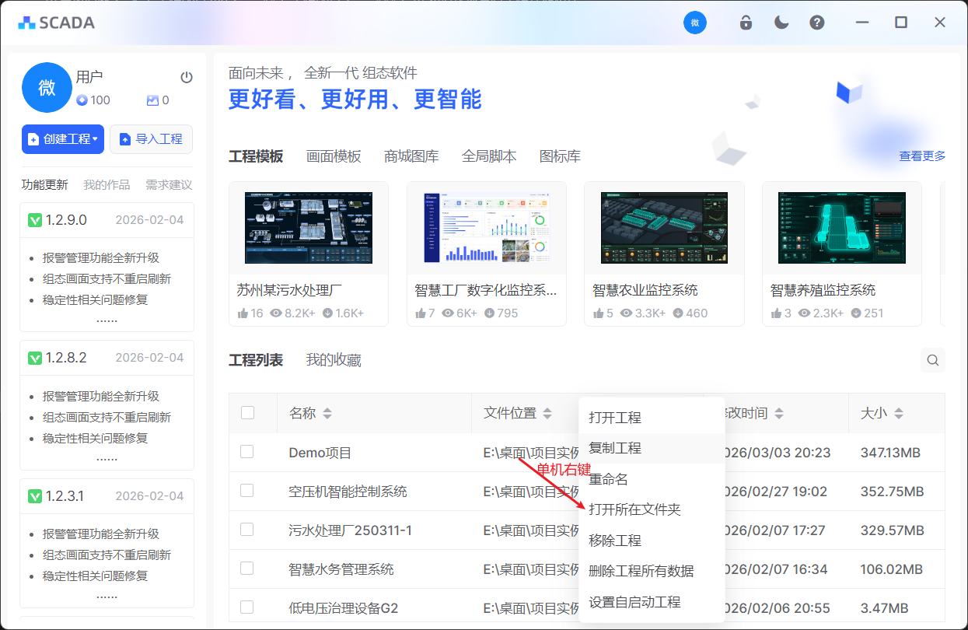Screen dimensions: 968x630
Task: Open the help question mark icon
Action: [x=816, y=23]
